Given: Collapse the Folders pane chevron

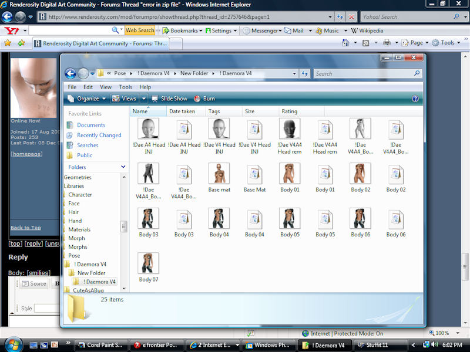Looking at the screenshot, I should 123,167.
